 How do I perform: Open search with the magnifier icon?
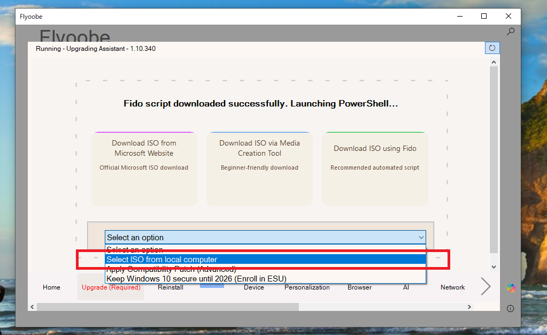[511, 32]
